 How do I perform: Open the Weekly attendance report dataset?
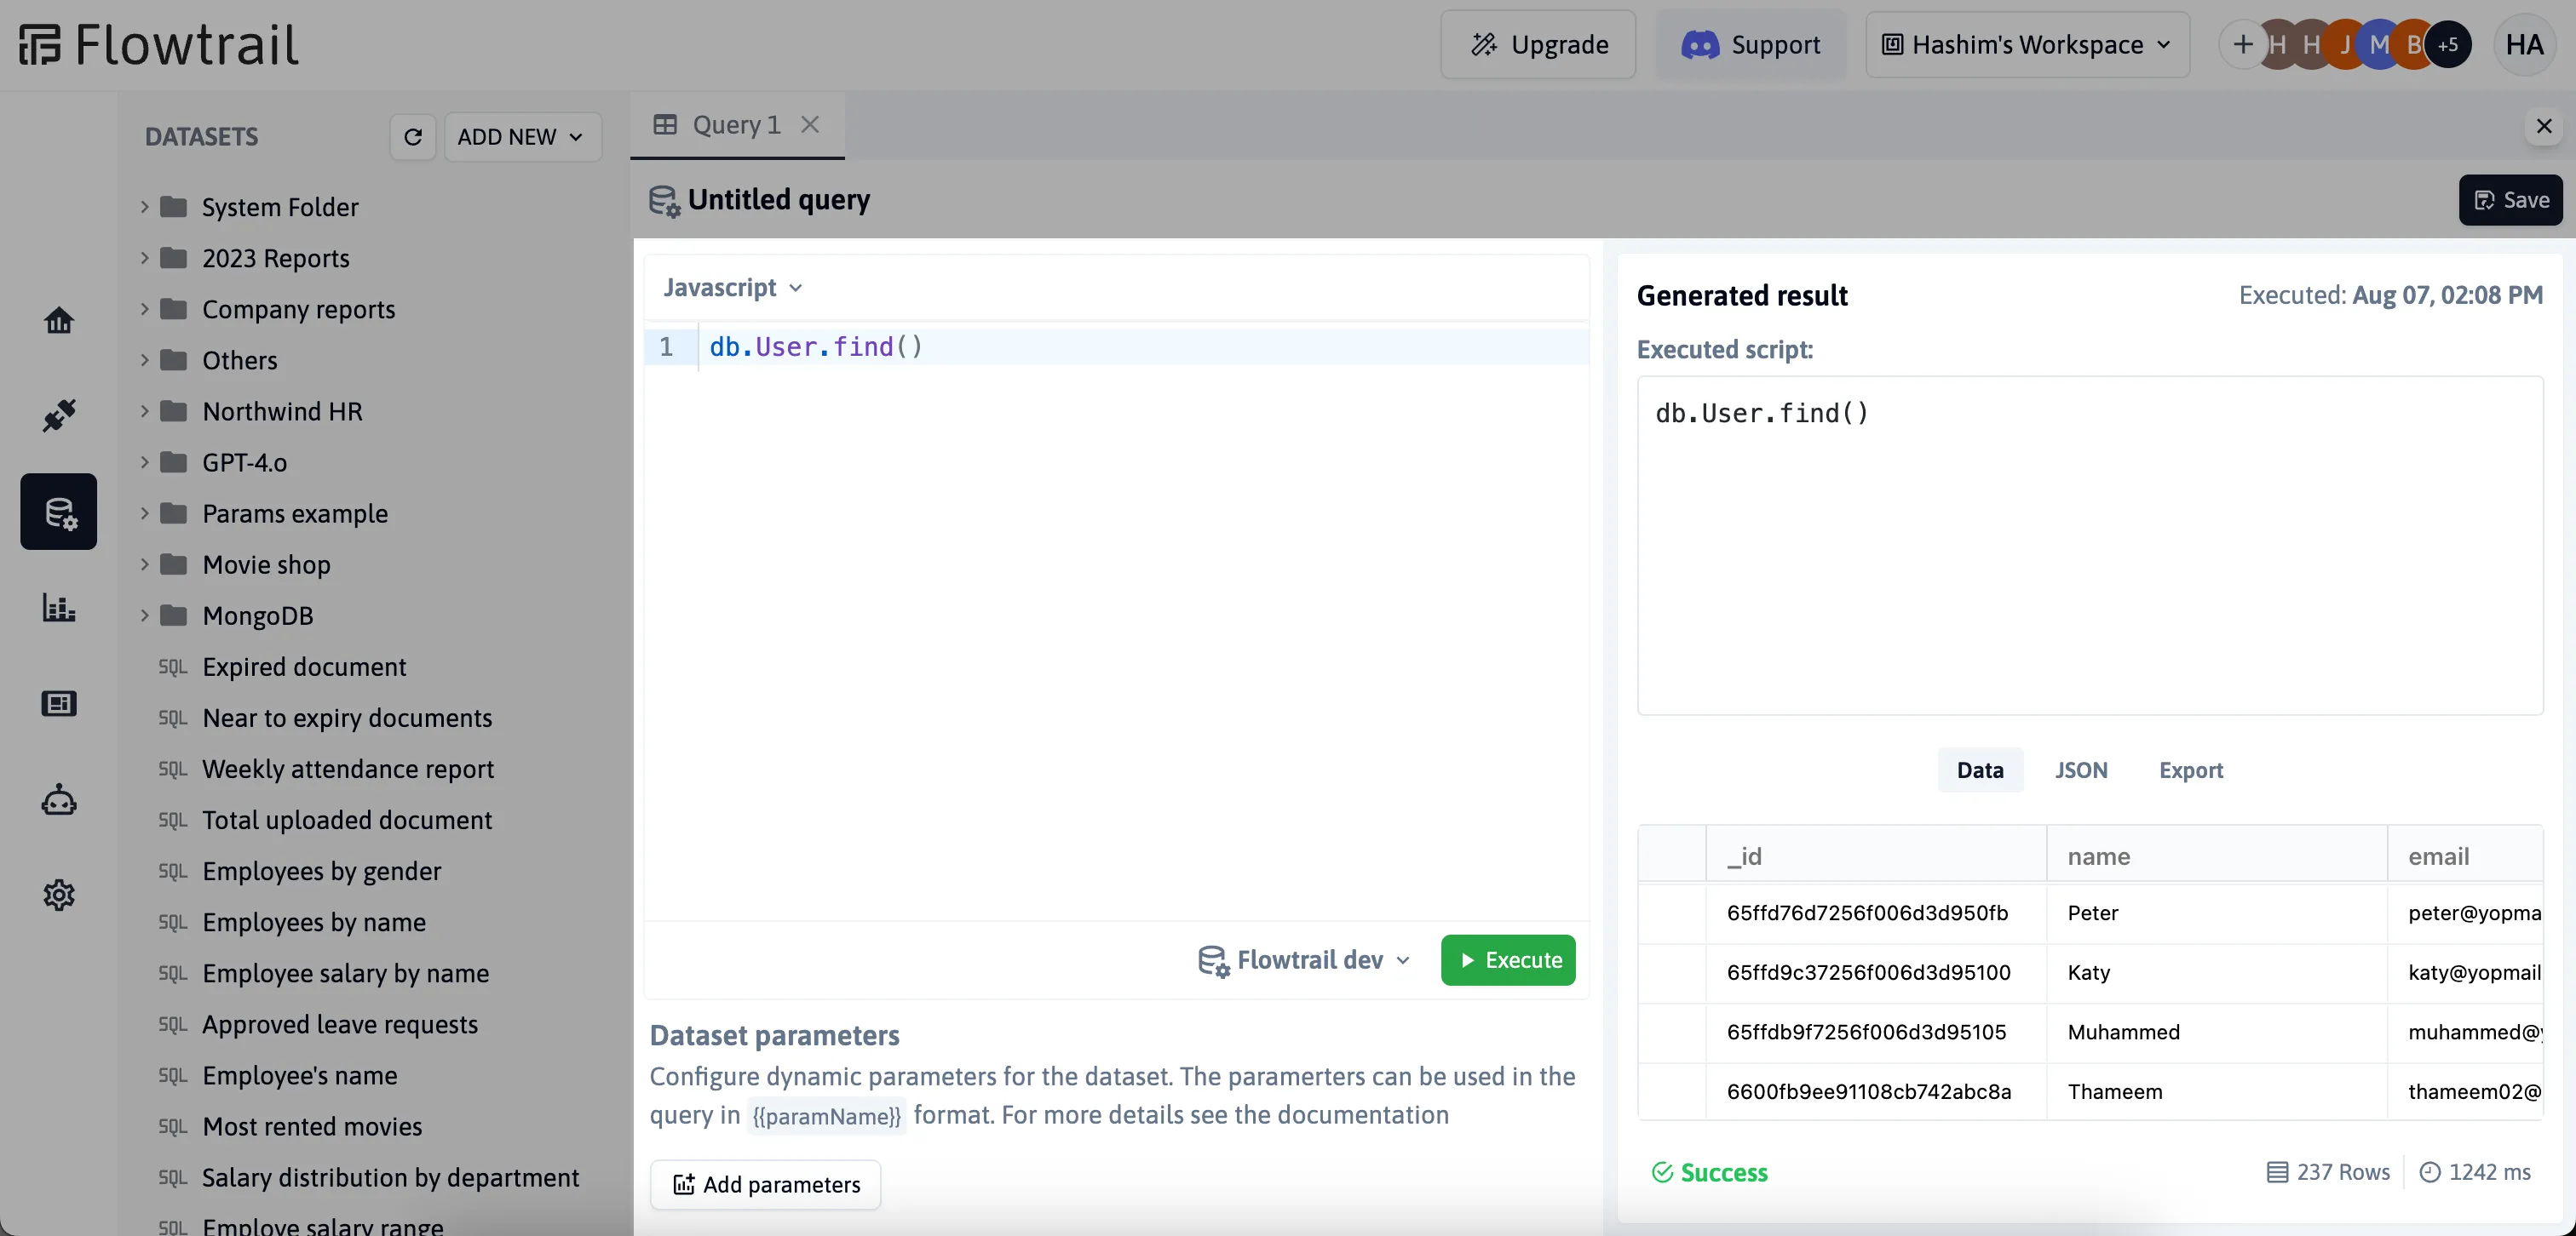coord(347,769)
